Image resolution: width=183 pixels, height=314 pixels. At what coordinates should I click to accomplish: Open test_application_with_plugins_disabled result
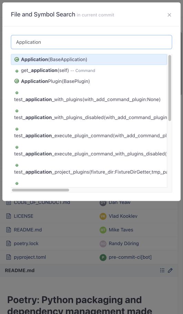pyautogui.click(x=89, y=114)
